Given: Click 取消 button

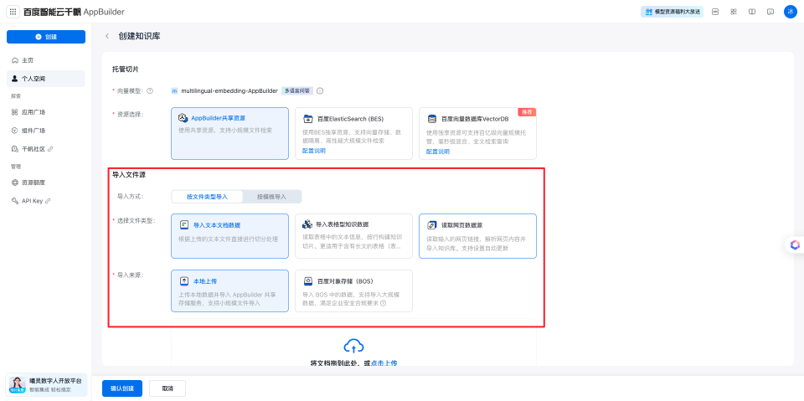Looking at the screenshot, I should pyautogui.click(x=167, y=388).
